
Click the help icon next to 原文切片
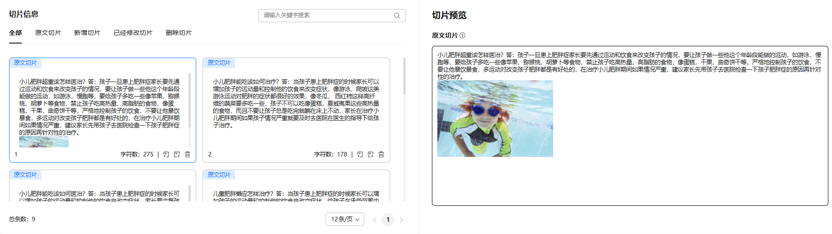462,35
